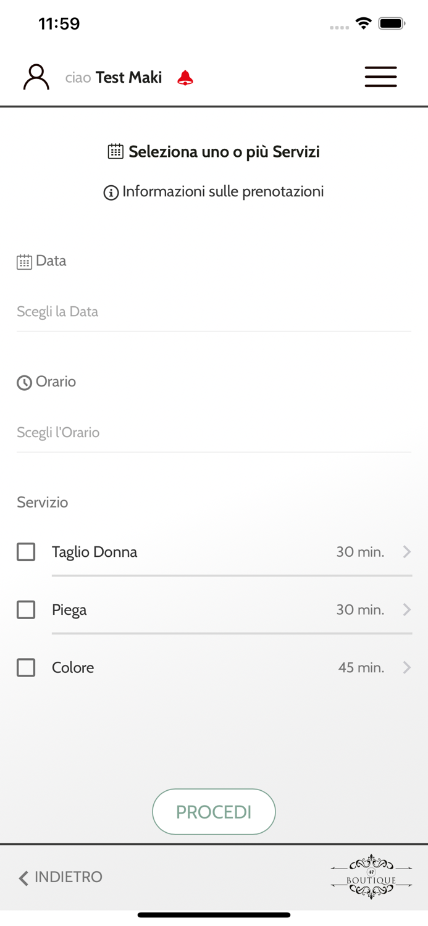Tap the Boutique logo

coord(371,877)
